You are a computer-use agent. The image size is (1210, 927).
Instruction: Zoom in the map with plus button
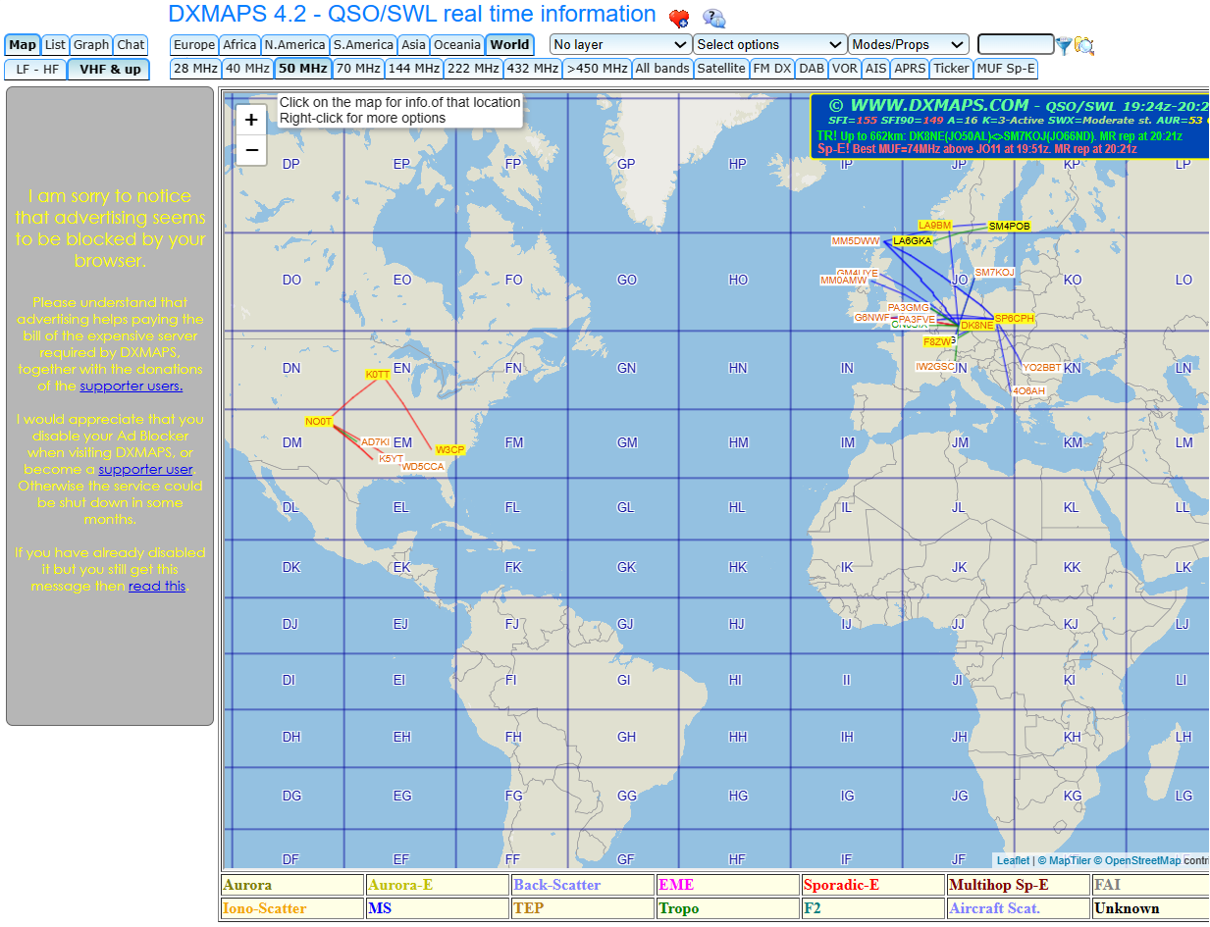point(251,120)
